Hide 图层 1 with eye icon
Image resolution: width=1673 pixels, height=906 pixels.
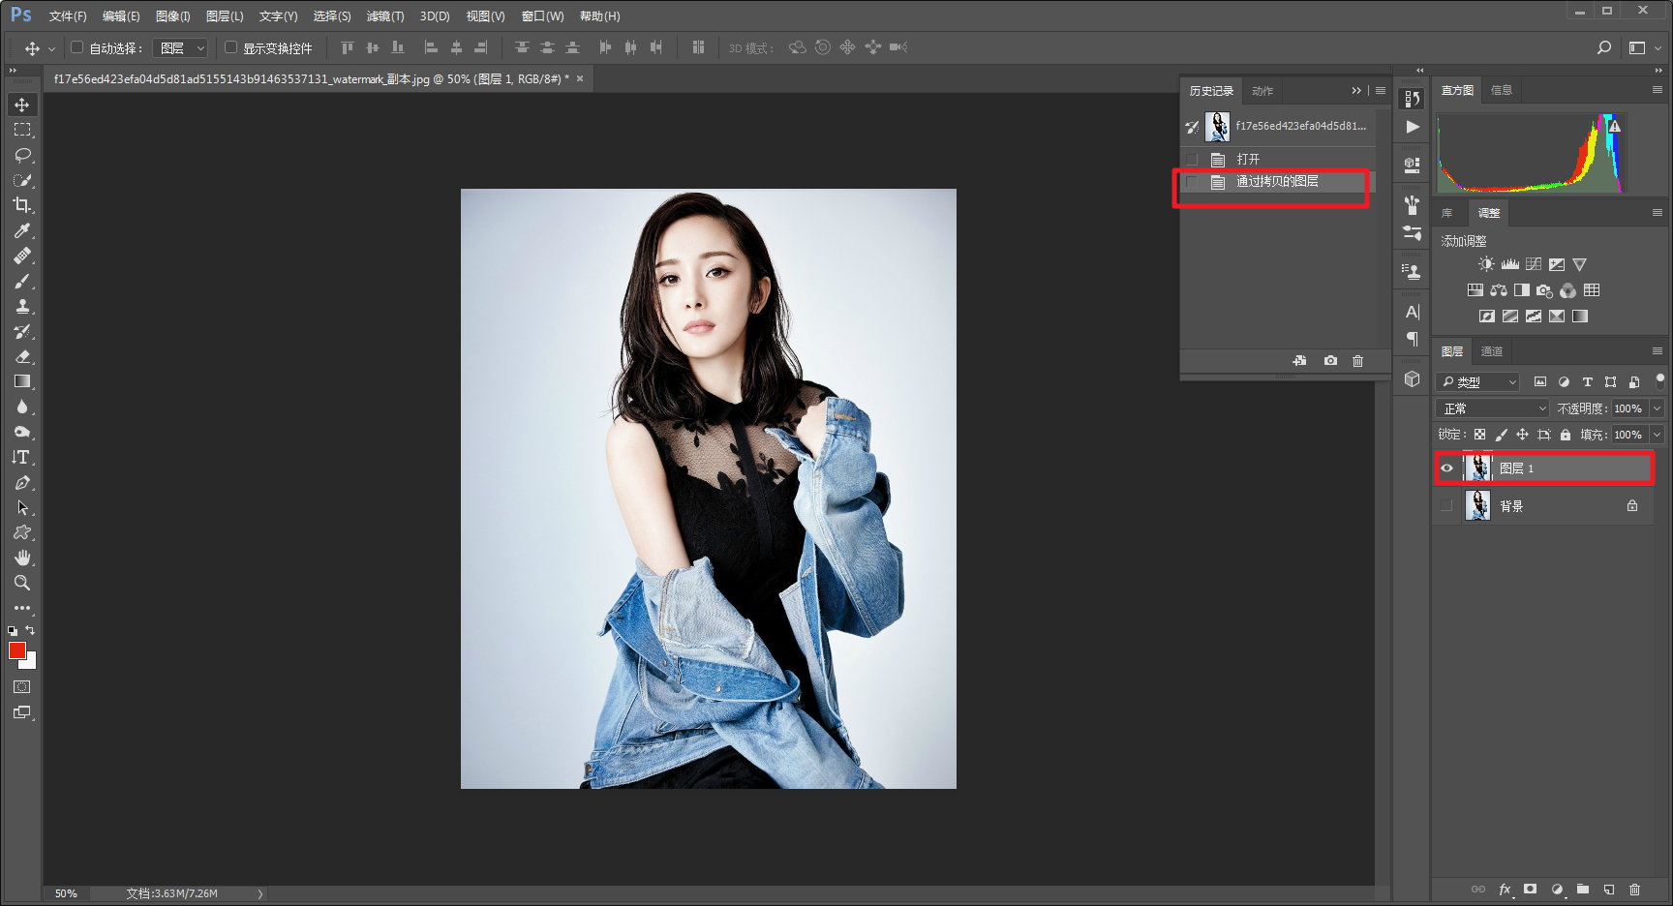pos(1446,468)
